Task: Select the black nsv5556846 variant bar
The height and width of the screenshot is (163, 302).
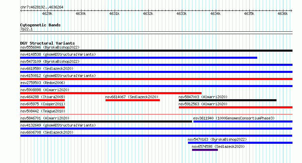Action: [x=156, y=51]
